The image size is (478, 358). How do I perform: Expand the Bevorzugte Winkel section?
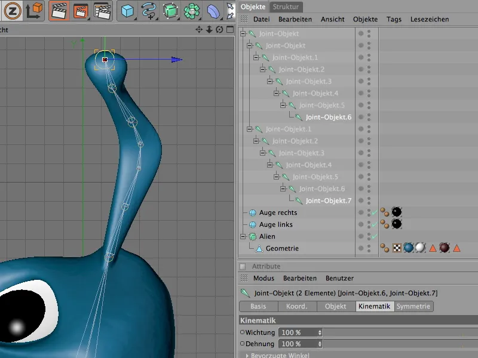(x=247, y=355)
